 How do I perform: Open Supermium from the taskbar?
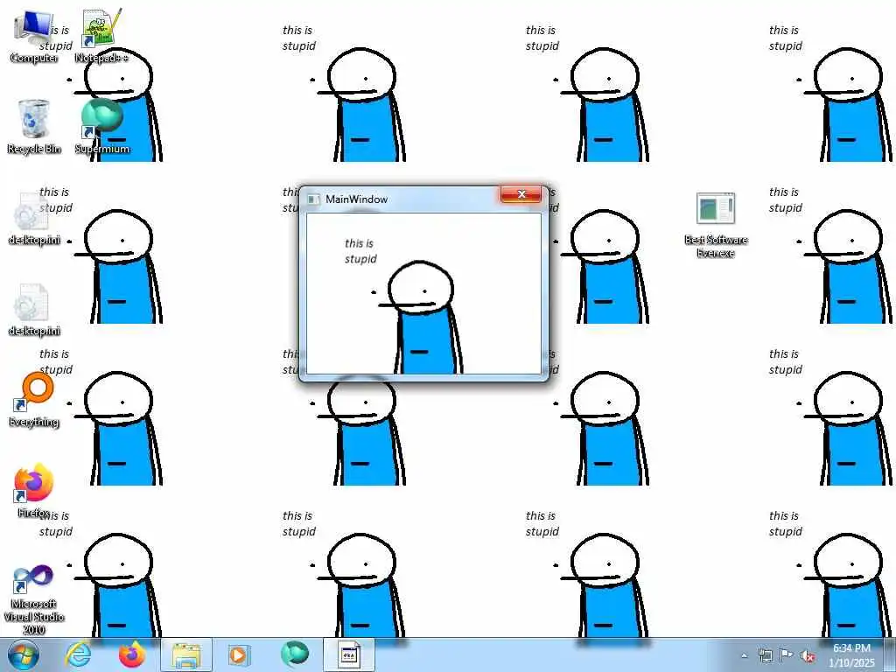point(294,654)
